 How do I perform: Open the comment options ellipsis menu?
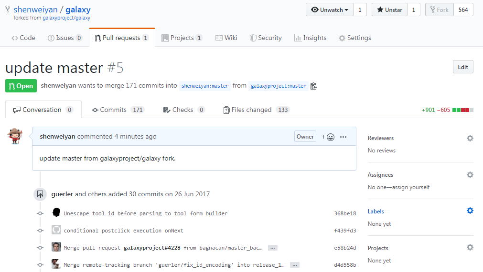(343, 137)
